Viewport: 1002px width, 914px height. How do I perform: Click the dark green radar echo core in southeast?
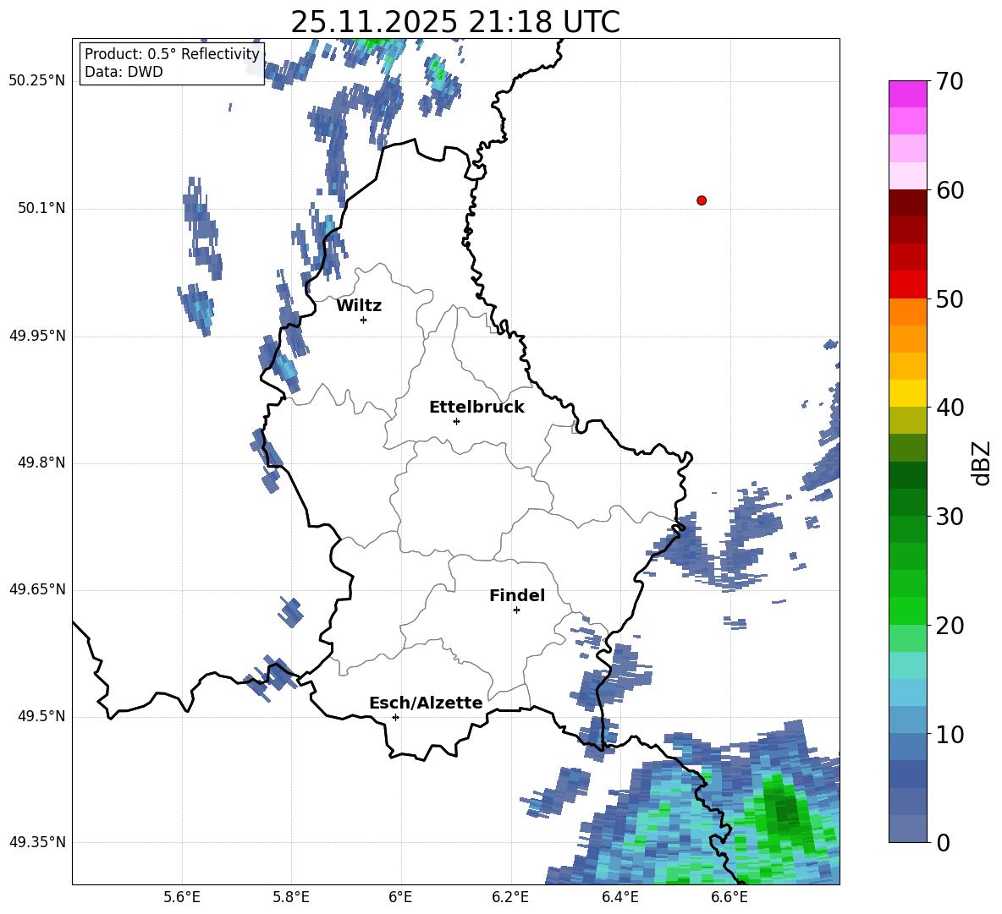tap(785, 809)
